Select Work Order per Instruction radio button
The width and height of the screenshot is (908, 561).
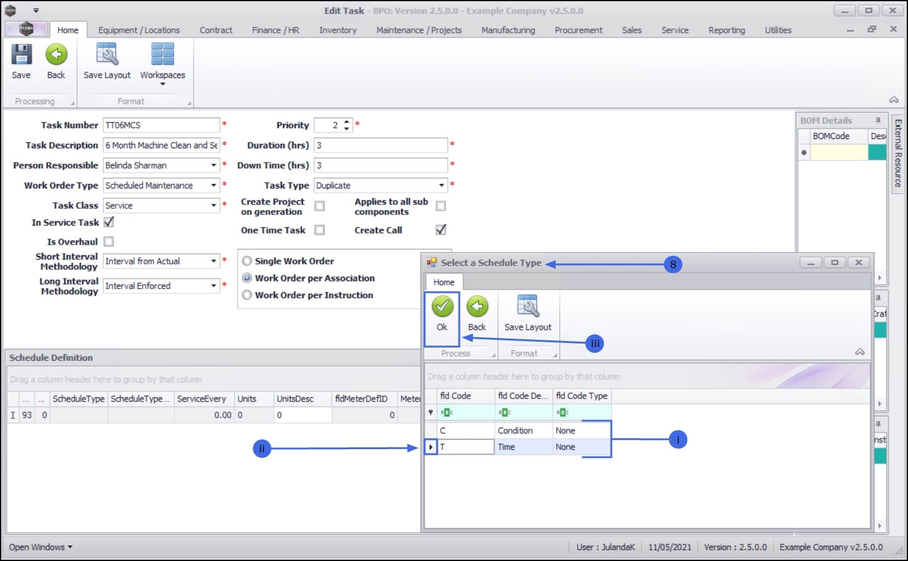(247, 295)
